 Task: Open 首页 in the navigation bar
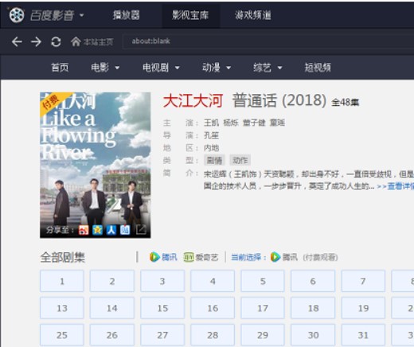click(x=60, y=68)
